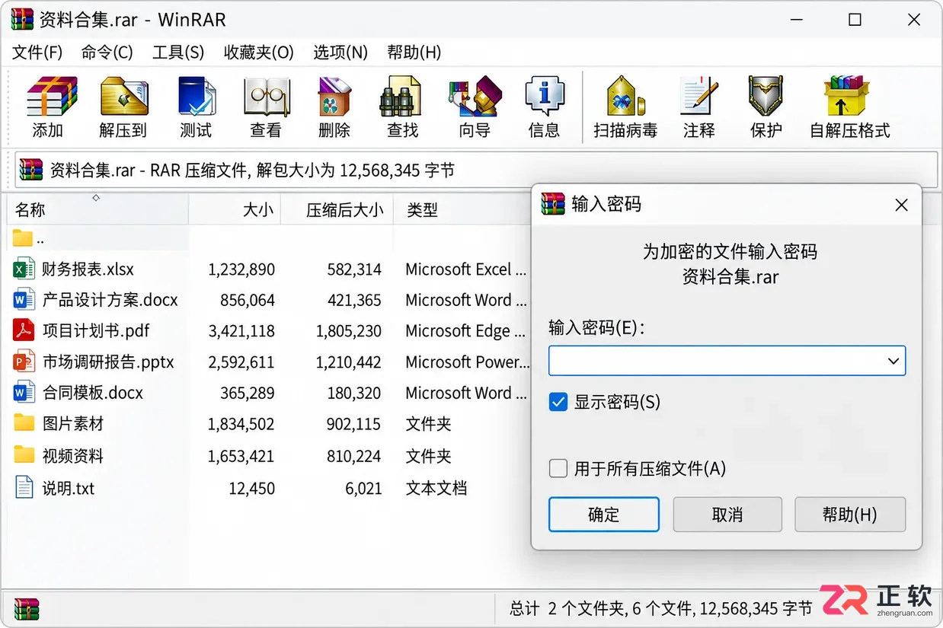
Task: Open the 工具(S) menu
Action: point(178,53)
